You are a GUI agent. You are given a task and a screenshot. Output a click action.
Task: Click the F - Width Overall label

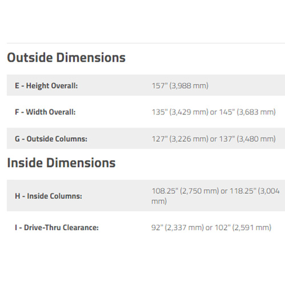tap(45, 112)
